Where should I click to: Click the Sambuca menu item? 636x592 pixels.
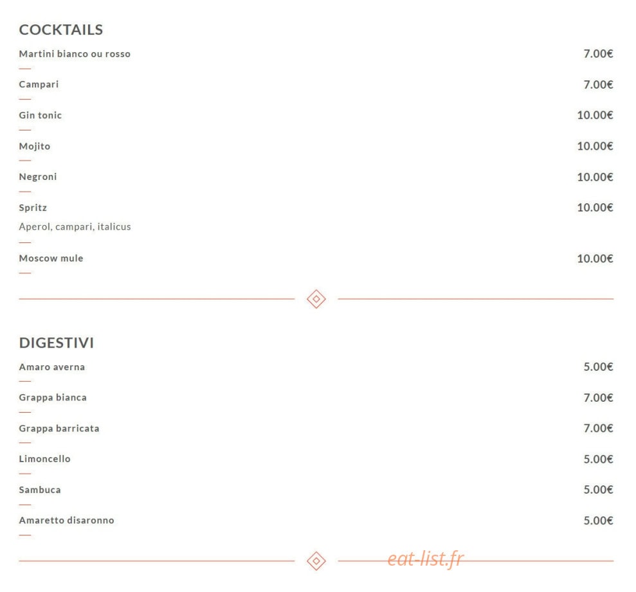point(40,490)
